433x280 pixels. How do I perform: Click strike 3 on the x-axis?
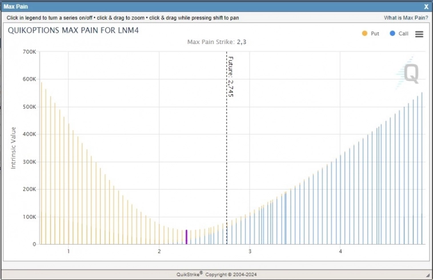[250, 251]
